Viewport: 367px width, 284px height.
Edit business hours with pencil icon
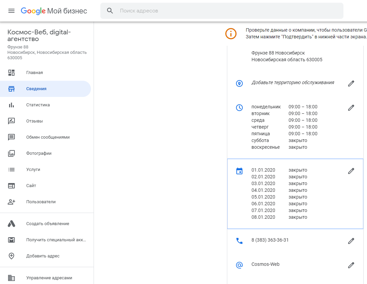coord(351,108)
